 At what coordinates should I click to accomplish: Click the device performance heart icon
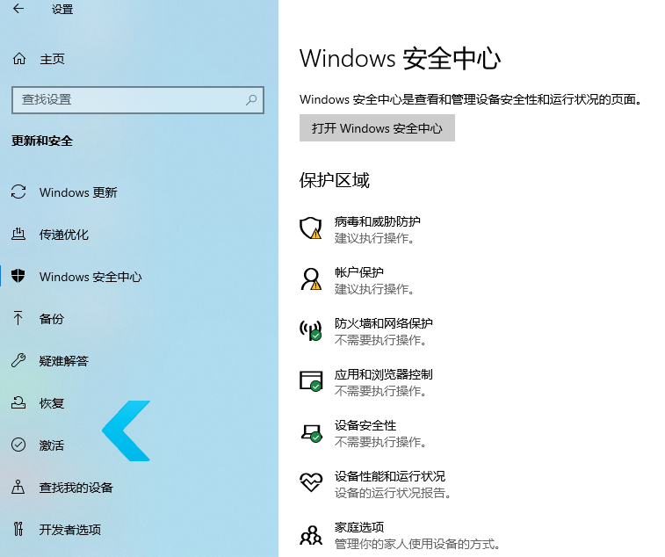click(311, 483)
